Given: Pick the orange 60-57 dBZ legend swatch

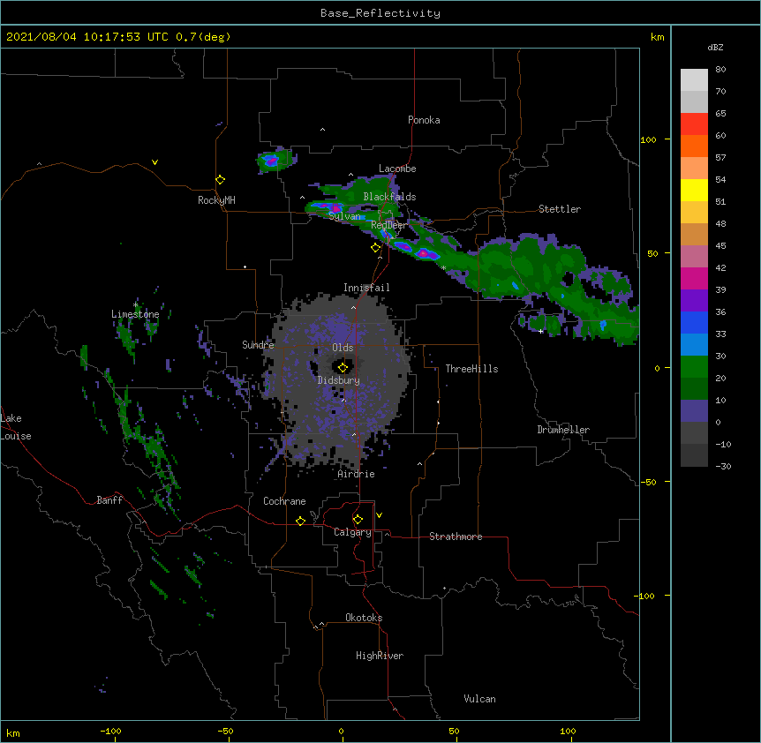Looking at the screenshot, I should [x=694, y=146].
